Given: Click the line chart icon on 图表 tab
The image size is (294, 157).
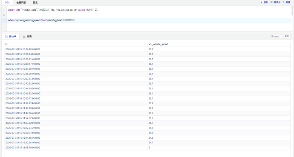Looking at the screenshot, I should point(24,37).
